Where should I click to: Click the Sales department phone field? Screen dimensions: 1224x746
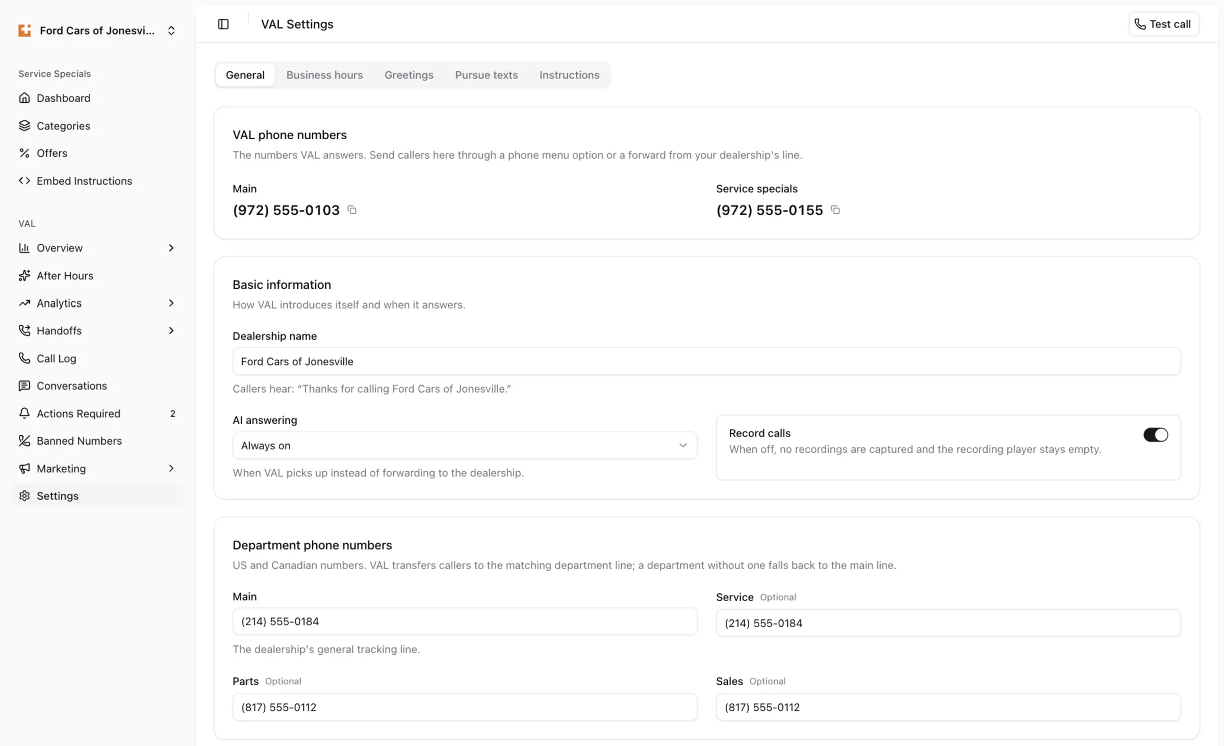(948, 707)
